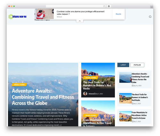160x136 pixels.
Task: Click the ad info AdChoices icon
Action: (x=36, y=9)
